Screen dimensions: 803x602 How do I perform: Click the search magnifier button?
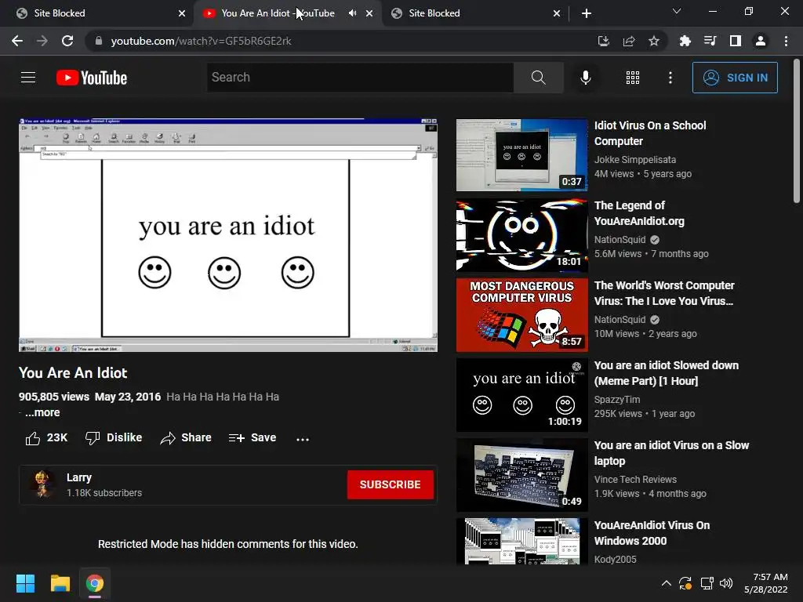click(x=538, y=78)
